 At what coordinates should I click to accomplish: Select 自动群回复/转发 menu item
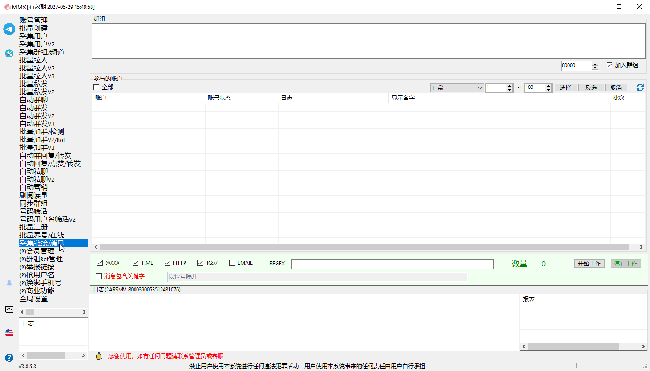[x=46, y=156]
